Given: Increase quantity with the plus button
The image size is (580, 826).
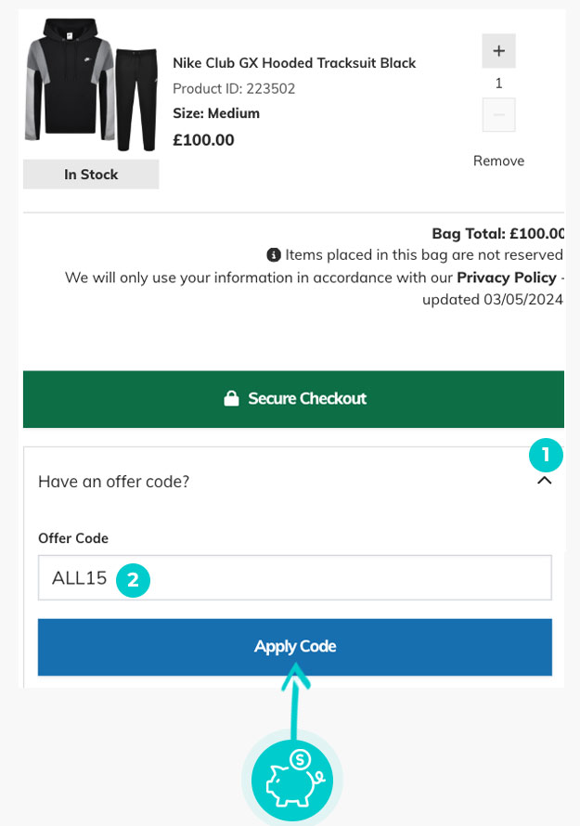Looking at the screenshot, I should click(x=498, y=51).
